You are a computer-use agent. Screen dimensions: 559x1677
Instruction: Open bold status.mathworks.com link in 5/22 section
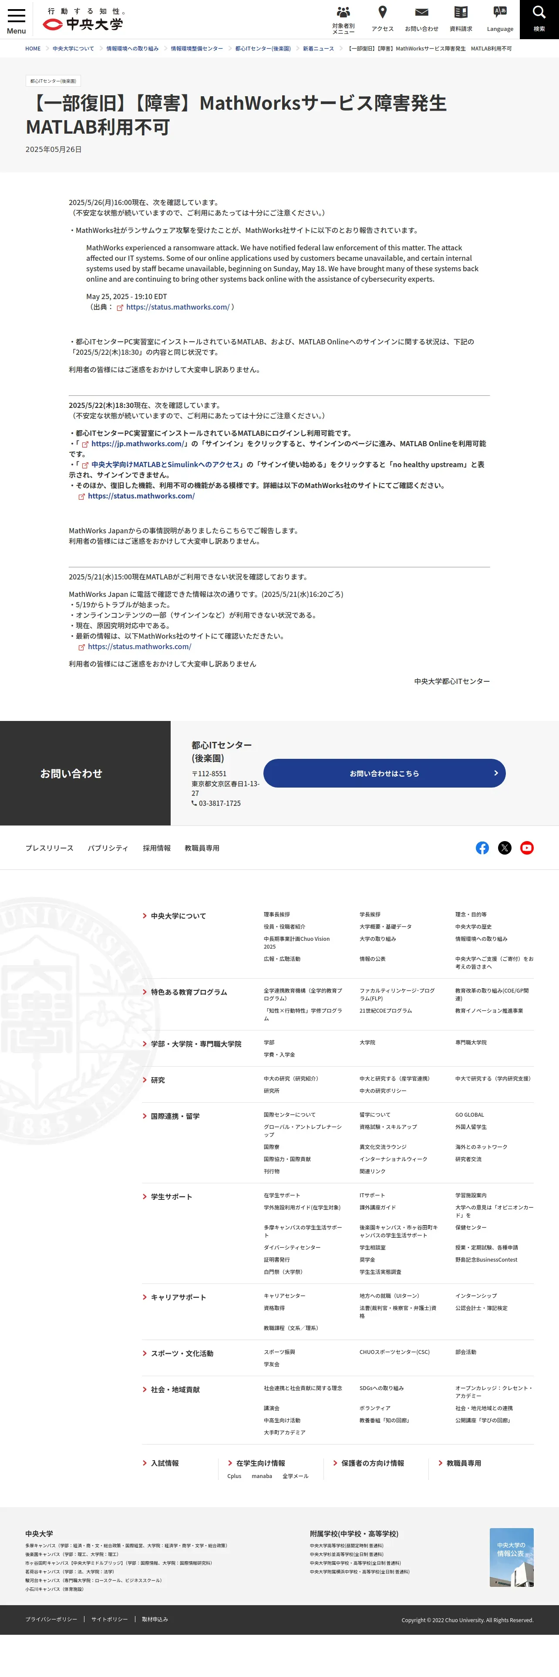[x=141, y=496]
